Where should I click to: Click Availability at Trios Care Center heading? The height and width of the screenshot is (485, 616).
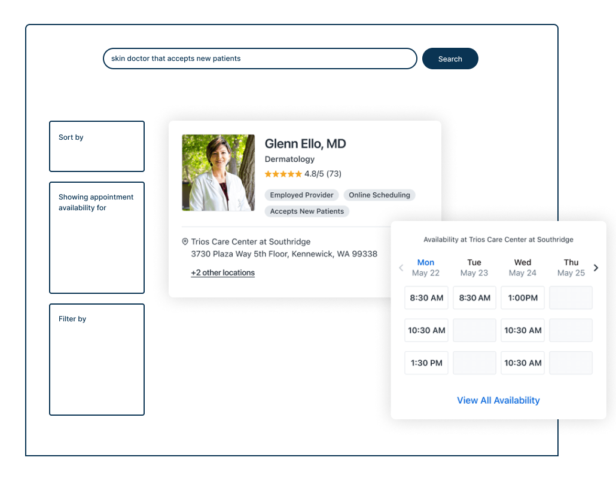tap(498, 240)
